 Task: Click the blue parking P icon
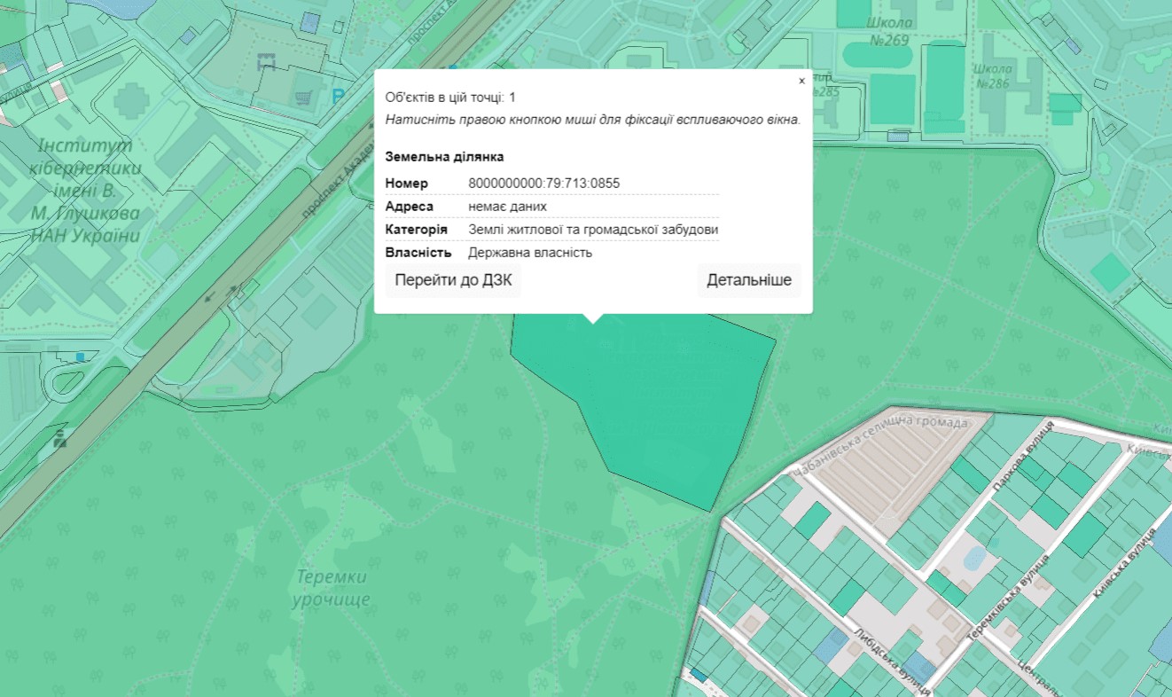338,97
